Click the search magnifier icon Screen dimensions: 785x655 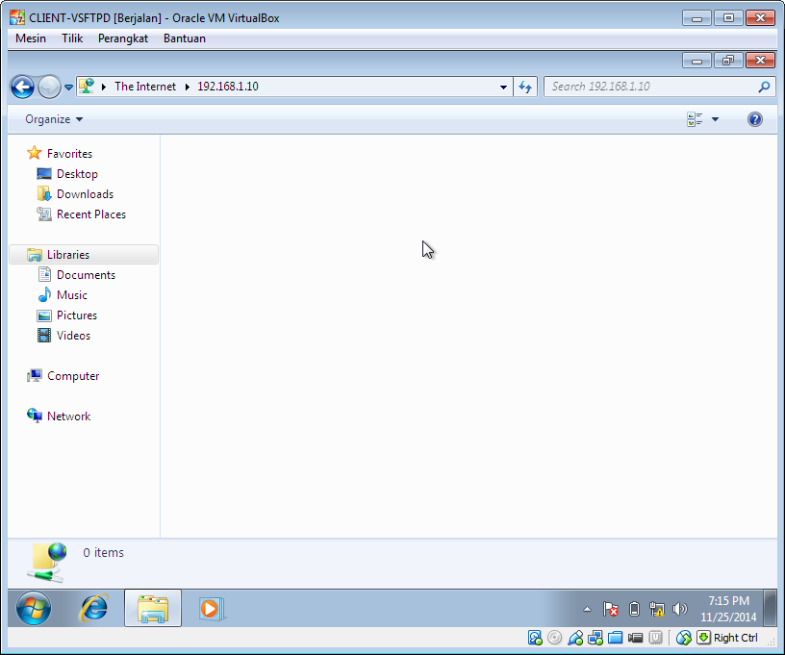tap(764, 87)
